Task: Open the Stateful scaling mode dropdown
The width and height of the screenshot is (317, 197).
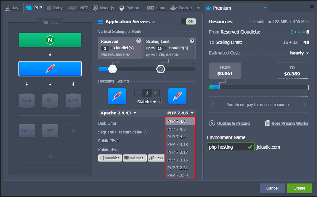Action: pyautogui.click(x=147, y=102)
